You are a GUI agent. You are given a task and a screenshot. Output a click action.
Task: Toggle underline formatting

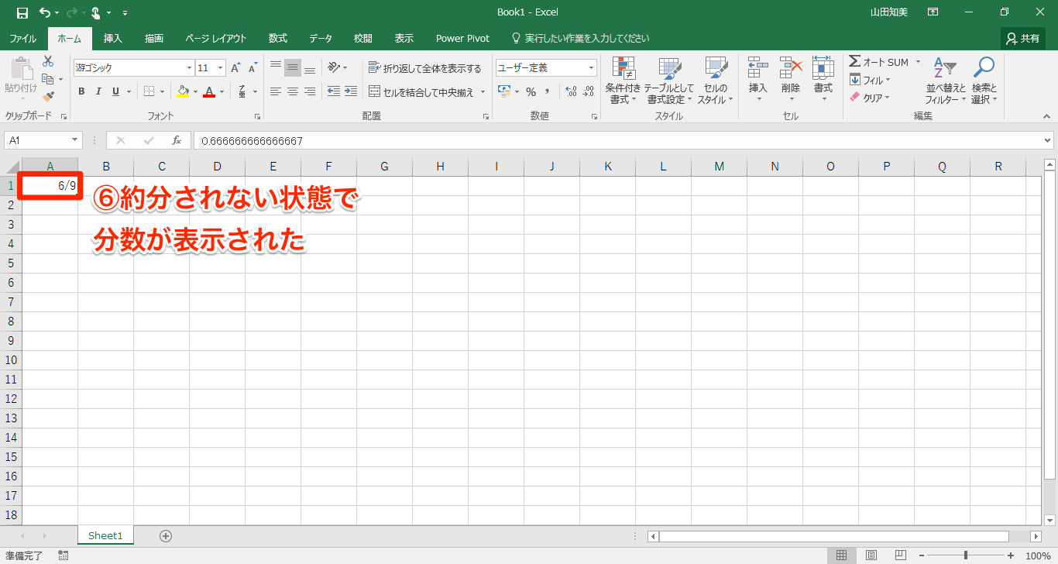pos(115,91)
